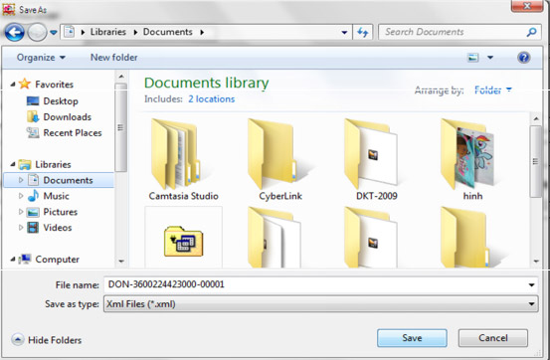Viewport: 550px width, 360px height.
Task: Expand the arrow after the Documents breadcrumb
Action: (202, 32)
